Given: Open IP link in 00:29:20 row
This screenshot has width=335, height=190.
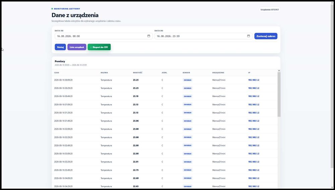Looking at the screenshot, I should [x=254, y=88].
